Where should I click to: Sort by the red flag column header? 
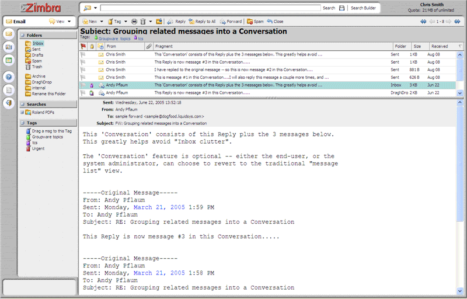(x=83, y=46)
